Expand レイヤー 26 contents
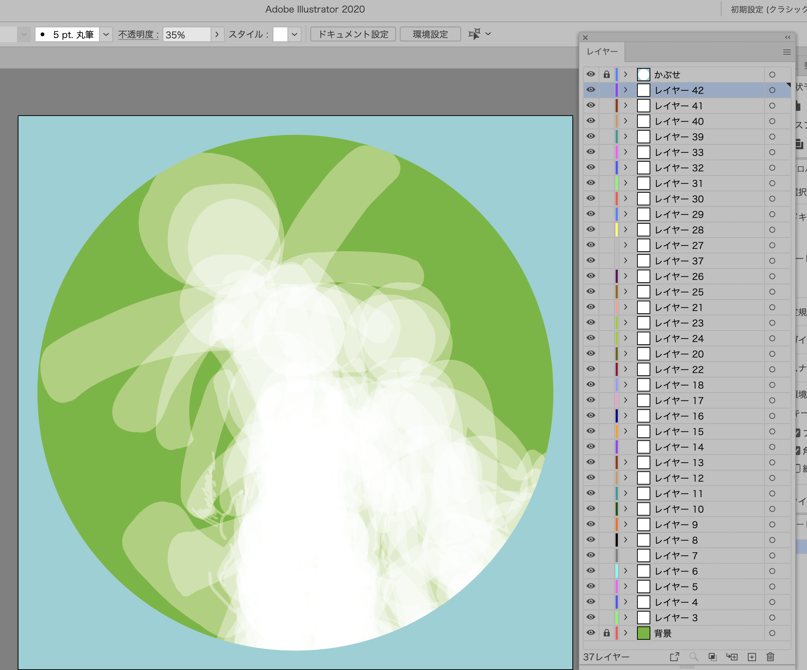This screenshot has width=807, height=670. pyautogui.click(x=626, y=276)
